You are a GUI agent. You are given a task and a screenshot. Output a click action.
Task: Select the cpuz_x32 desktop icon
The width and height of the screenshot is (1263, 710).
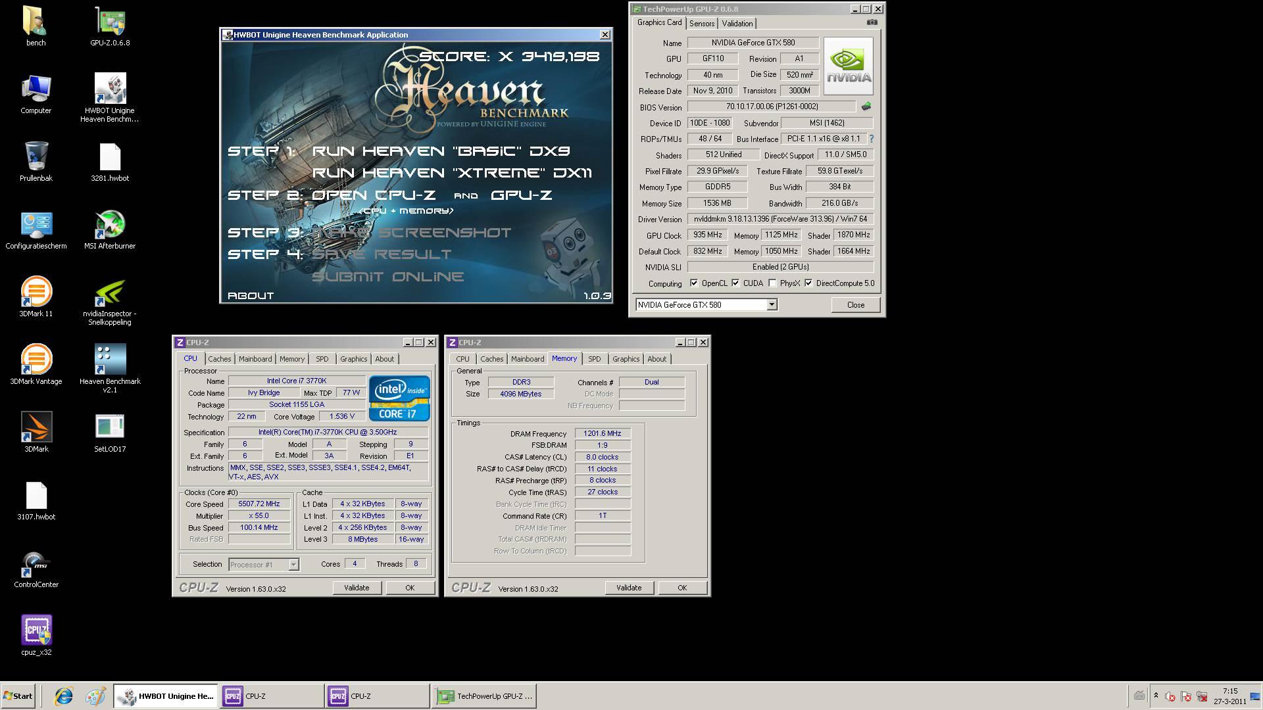[36, 636]
